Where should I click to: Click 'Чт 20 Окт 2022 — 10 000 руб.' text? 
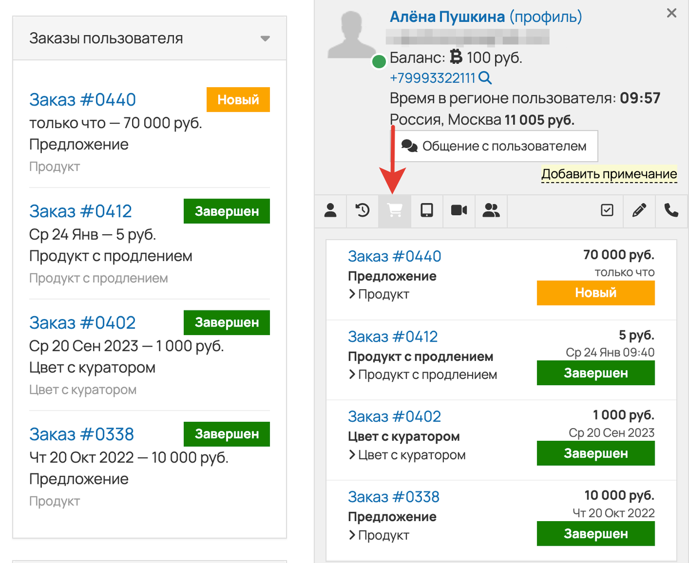coord(129,457)
